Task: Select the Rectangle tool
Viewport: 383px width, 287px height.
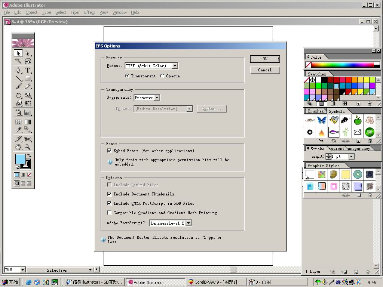Action: pyautogui.click(x=28, y=78)
